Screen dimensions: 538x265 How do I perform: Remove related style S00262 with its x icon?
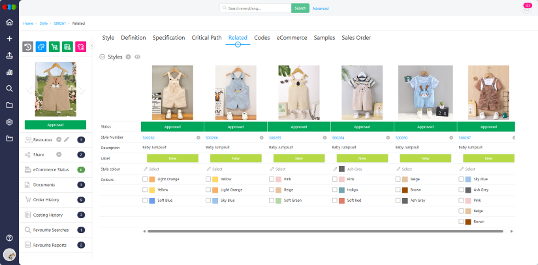pos(198,137)
